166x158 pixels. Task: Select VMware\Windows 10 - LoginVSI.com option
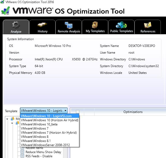(x=50, y=116)
